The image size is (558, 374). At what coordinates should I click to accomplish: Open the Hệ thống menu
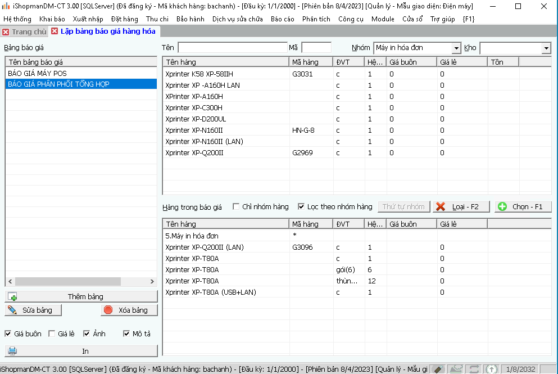[x=17, y=19]
